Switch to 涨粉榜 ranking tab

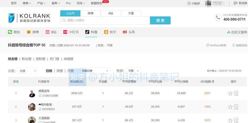[40, 59]
